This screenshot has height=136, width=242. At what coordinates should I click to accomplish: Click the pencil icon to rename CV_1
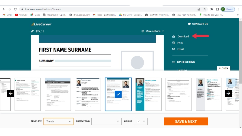[x=32, y=31]
